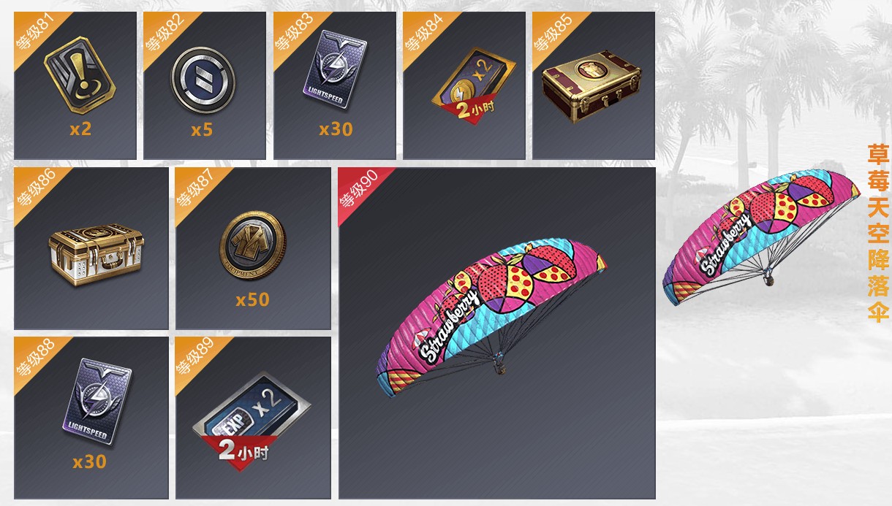Click the 2小时 label on EXP card

point(243,452)
